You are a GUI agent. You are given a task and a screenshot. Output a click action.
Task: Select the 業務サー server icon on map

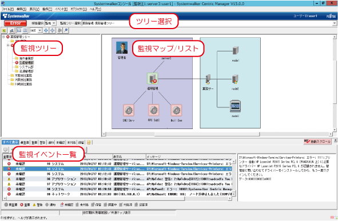208,79
